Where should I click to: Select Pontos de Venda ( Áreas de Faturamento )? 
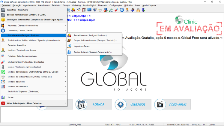point(94,52)
